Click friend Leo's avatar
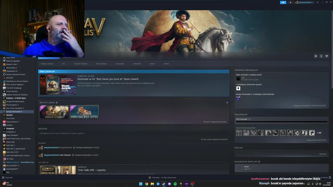This screenshot has width=333, height=187. pyautogui.click(x=238, y=78)
